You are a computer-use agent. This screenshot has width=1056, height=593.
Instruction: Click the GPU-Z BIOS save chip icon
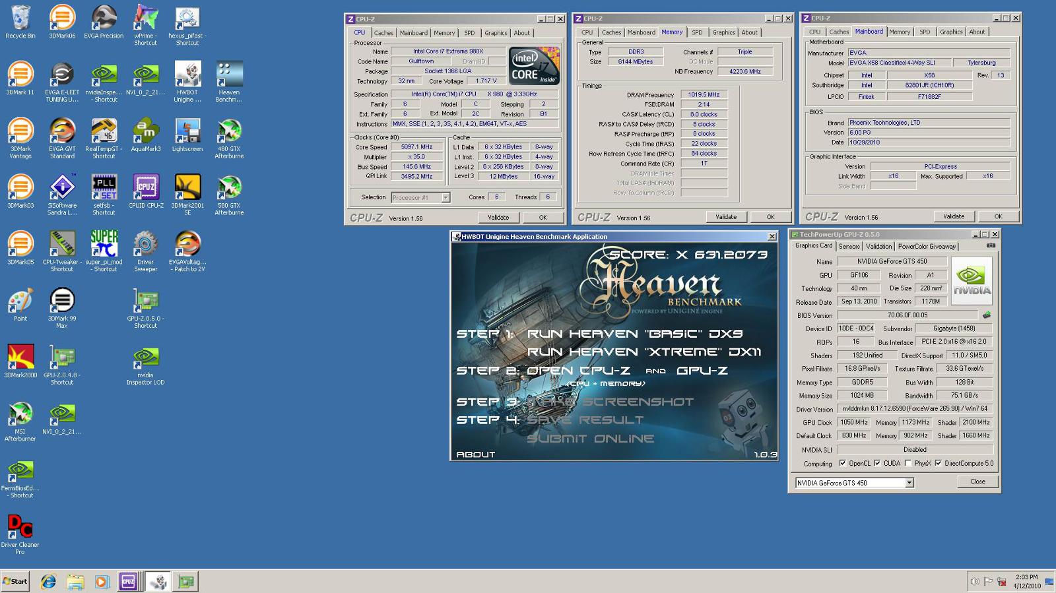point(987,315)
